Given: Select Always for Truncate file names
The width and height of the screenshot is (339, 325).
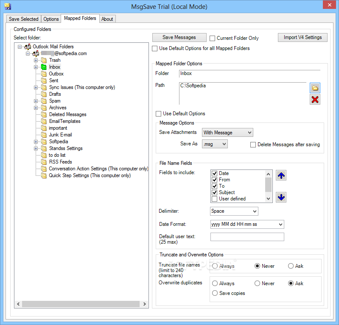Looking at the screenshot, I should click(x=215, y=266).
